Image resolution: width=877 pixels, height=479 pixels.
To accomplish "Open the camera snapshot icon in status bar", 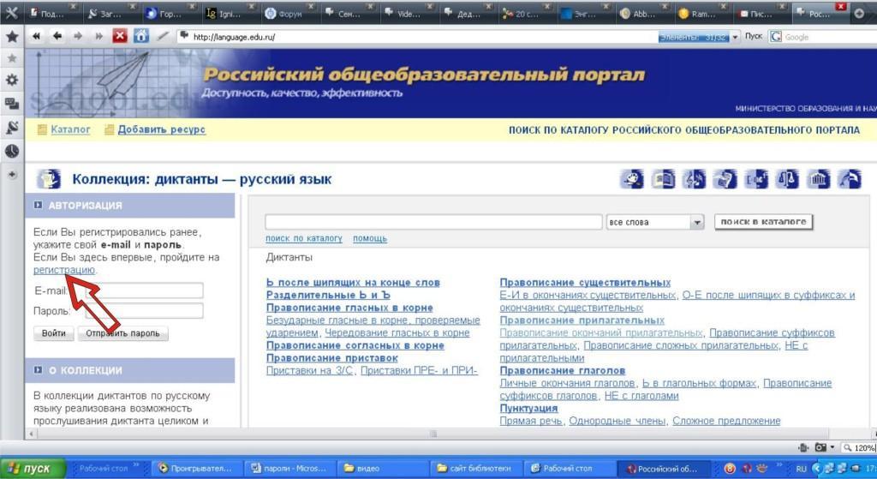I will [821, 447].
